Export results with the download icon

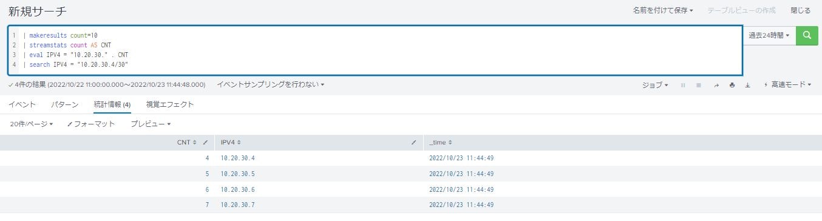748,85
